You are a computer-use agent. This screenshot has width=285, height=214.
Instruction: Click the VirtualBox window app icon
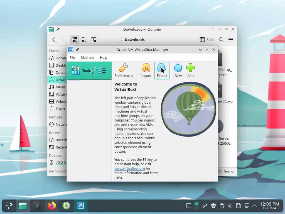tap(71, 50)
